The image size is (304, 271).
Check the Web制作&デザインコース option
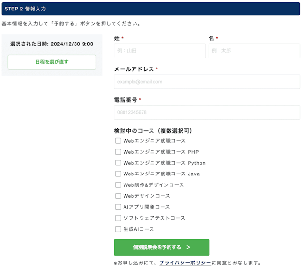118,185
